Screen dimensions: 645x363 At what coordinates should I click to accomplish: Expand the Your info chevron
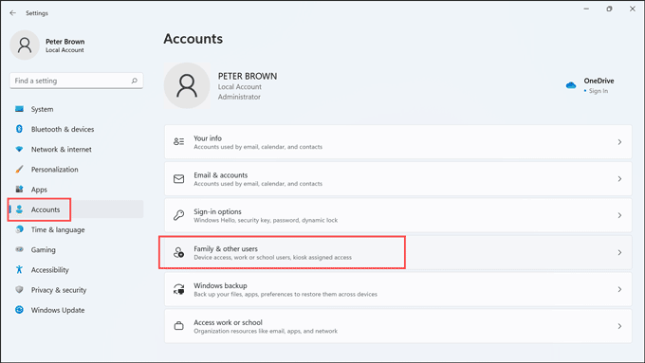[x=619, y=142]
